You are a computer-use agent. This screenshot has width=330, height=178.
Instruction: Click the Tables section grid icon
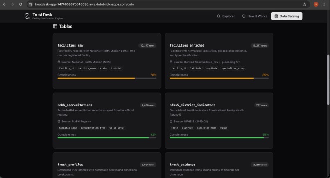tap(55, 26)
